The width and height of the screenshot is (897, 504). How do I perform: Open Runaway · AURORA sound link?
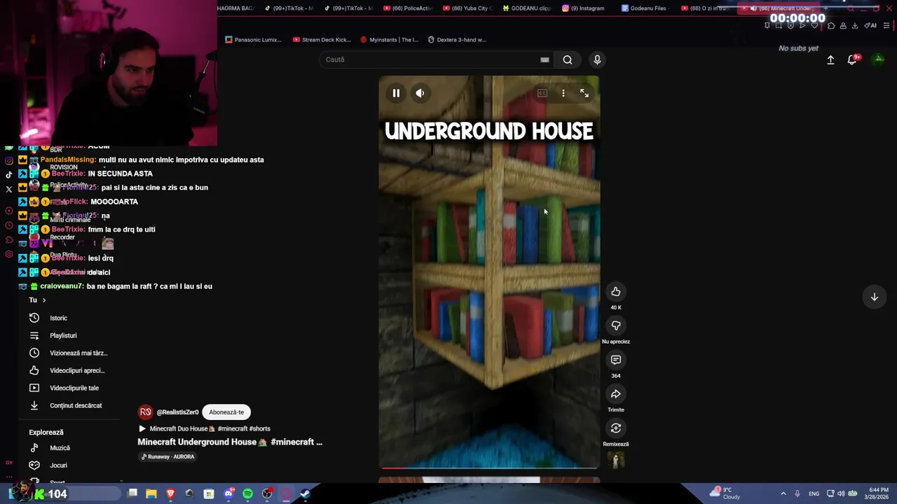(x=168, y=456)
